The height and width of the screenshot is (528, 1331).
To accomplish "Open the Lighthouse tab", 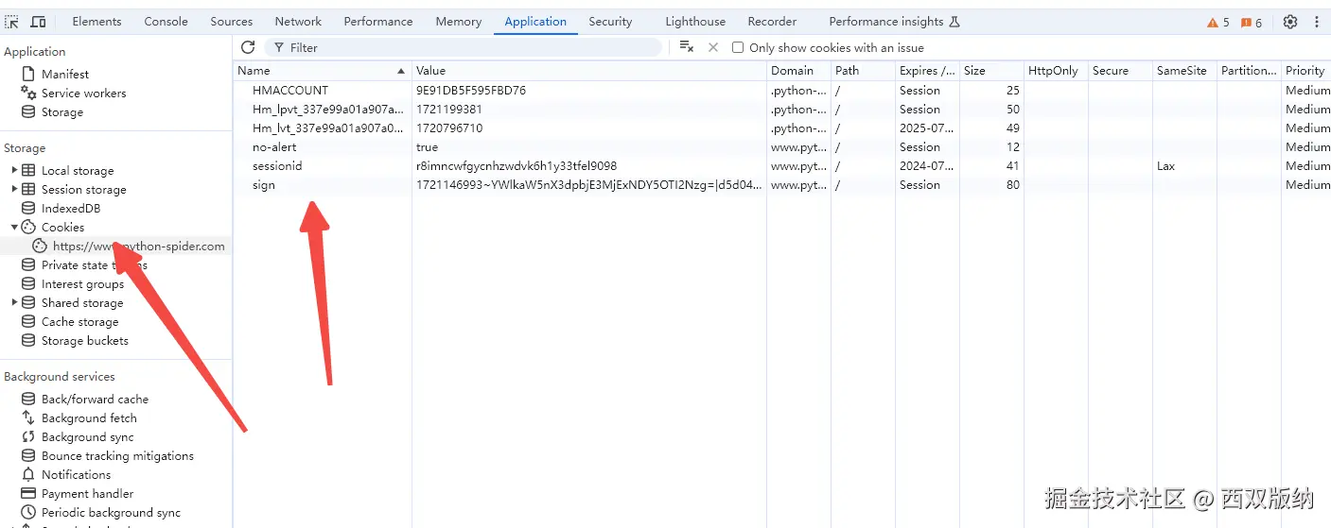I will click(x=695, y=22).
